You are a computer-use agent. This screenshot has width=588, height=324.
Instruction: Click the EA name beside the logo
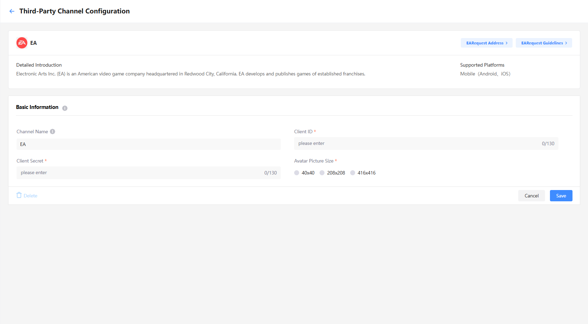click(x=33, y=43)
